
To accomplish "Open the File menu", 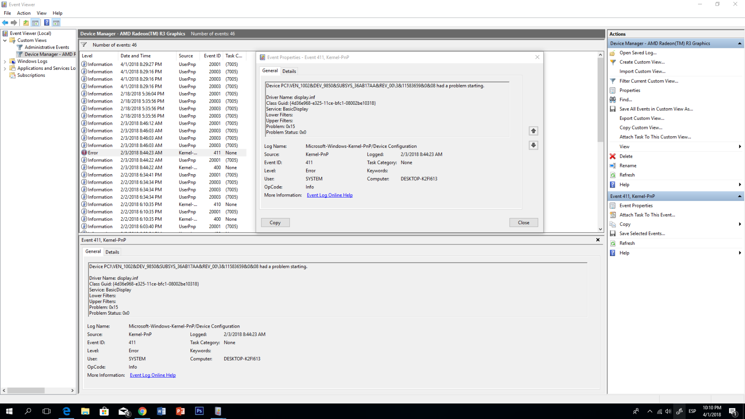I will (x=7, y=13).
